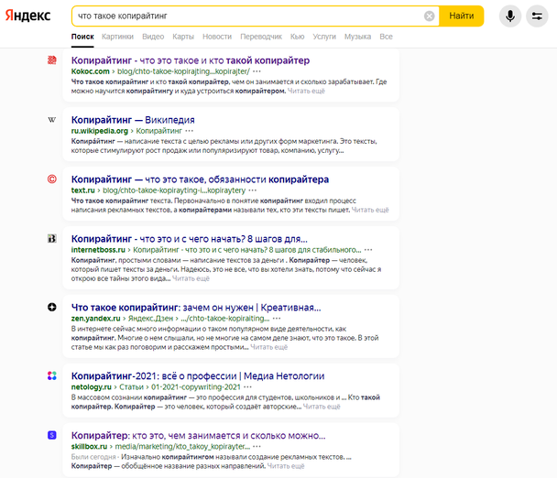Screen dimensions: 557x478
Task: Expand 'Читать ещё' in the netology.ru snippet
Action: point(322,407)
